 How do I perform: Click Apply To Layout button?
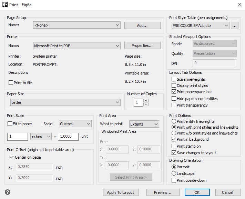coord(121,192)
